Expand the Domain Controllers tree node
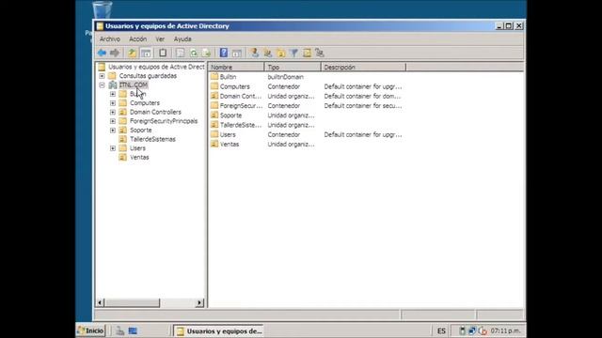Image resolution: width=602 pixels, height=338 pixels. click(113, 113)
